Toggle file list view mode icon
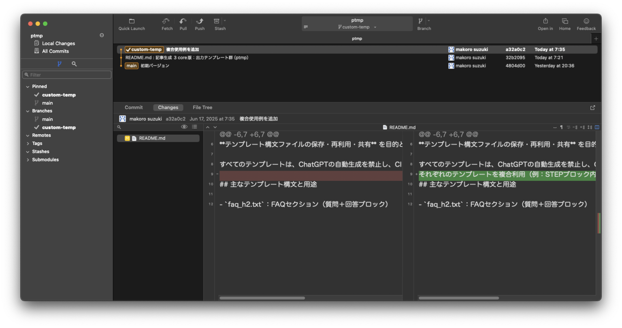Screen dimensions: 622x328 pyautogui.click(x=194, y=127)
